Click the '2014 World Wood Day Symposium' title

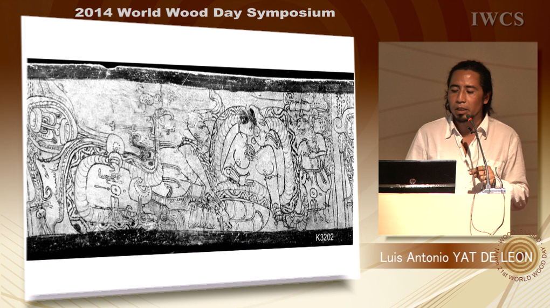pyautogui.click(x=205, y=13)
